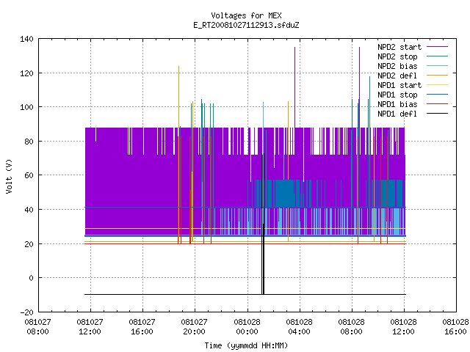This screenshot has width=470, height=352.
Task: Click the 'NPD2 start' legend label
Action: (399, 47)
